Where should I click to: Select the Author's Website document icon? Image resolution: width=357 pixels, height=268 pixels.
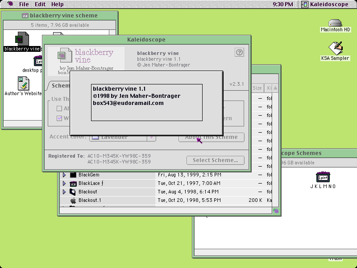(x=24, y=84)
